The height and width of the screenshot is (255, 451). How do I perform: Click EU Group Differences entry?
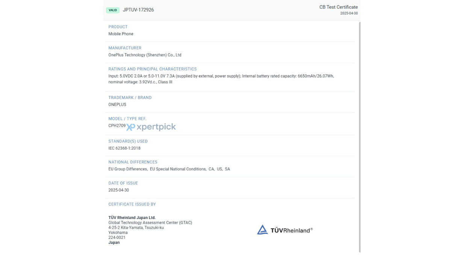pyautogui.click(x=128, y=169)
